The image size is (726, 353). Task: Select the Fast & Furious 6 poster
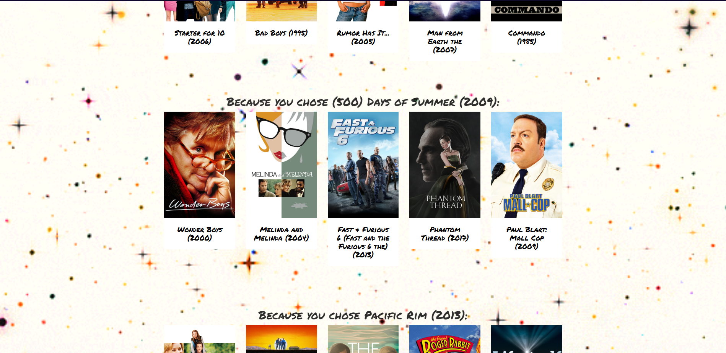tap(363, 165)
